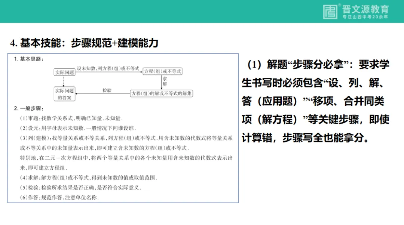The height and width of the screenshot is (225, 404).
Task: Click the 实际问题的答案 flowchart box
Action: click(64, 93)
